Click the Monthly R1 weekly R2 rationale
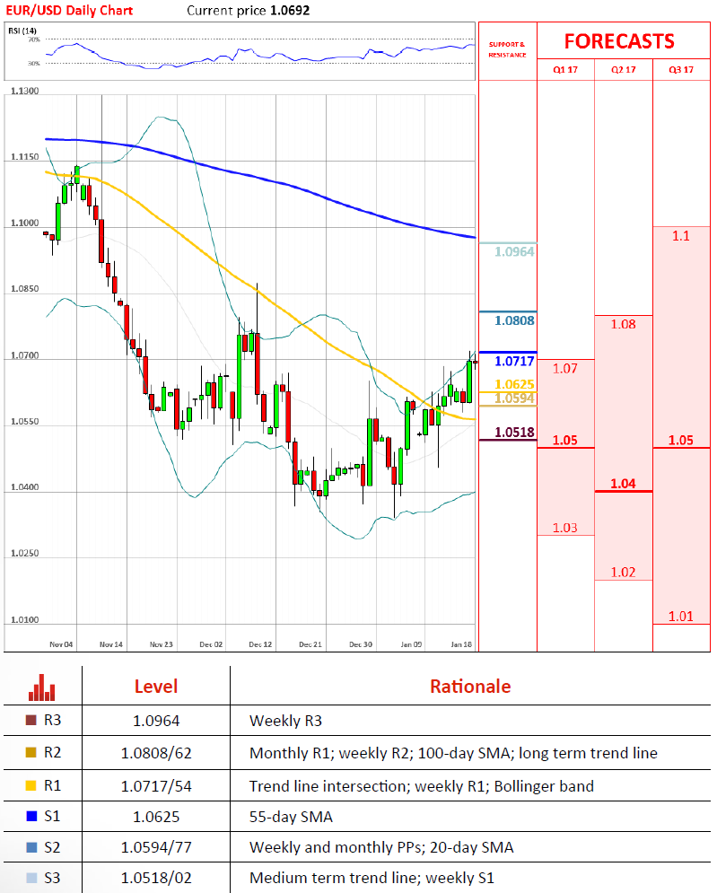 click(x=453, y=753)
